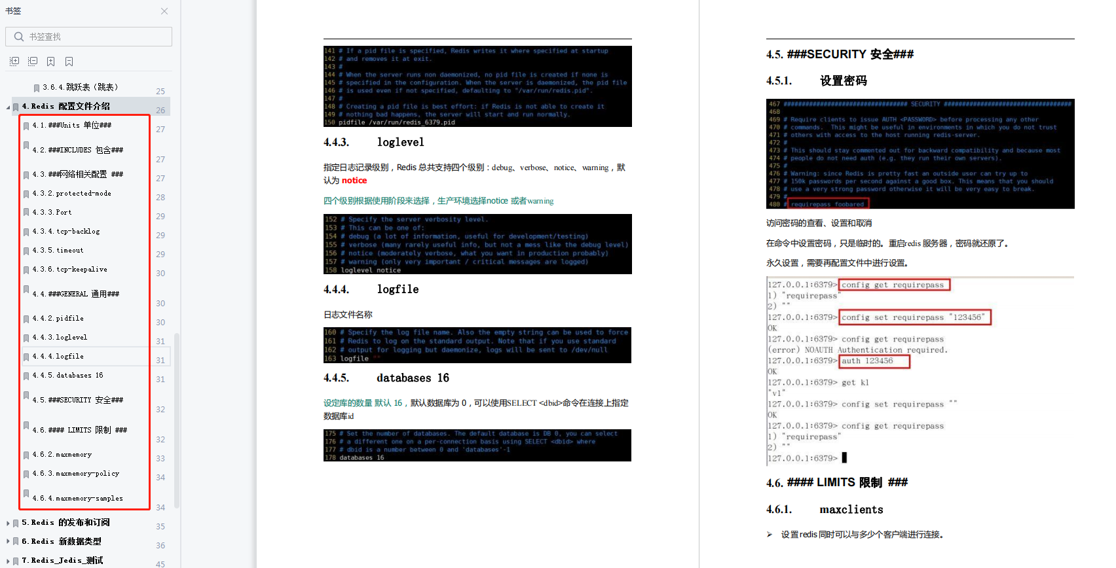Click the expand all bookmarks icon
Screen dimensions: 1116x568
point(14,62)
